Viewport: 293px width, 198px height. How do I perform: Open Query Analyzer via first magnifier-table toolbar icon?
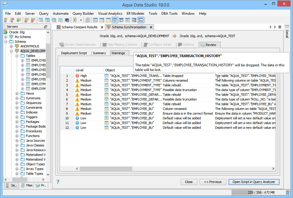(41, 20)
